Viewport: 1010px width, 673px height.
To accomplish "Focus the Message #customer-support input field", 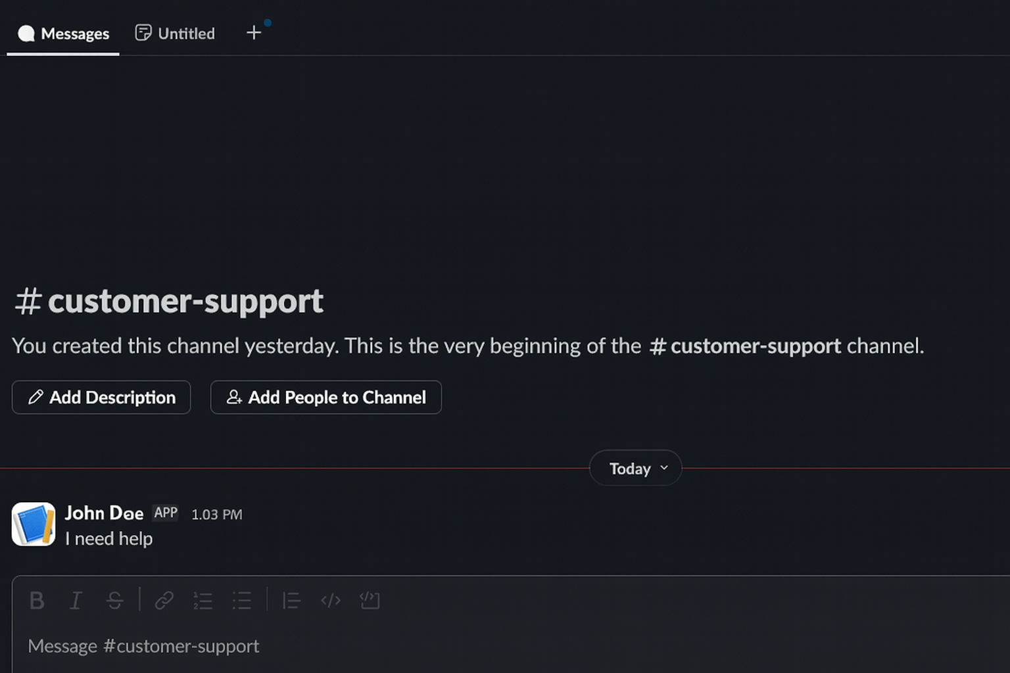I will [x=460, y=646].
